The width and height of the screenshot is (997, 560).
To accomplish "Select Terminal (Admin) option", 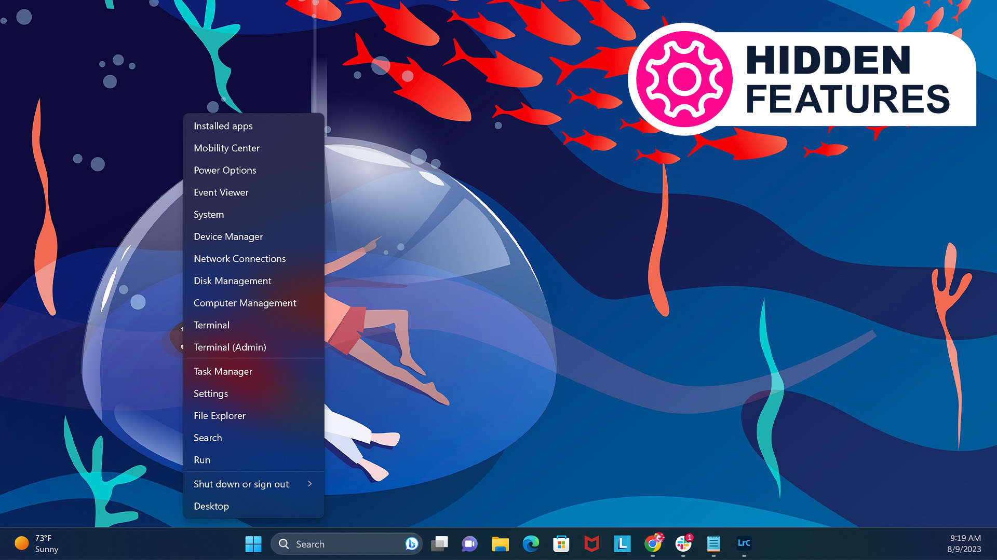I will coord(230,347).
